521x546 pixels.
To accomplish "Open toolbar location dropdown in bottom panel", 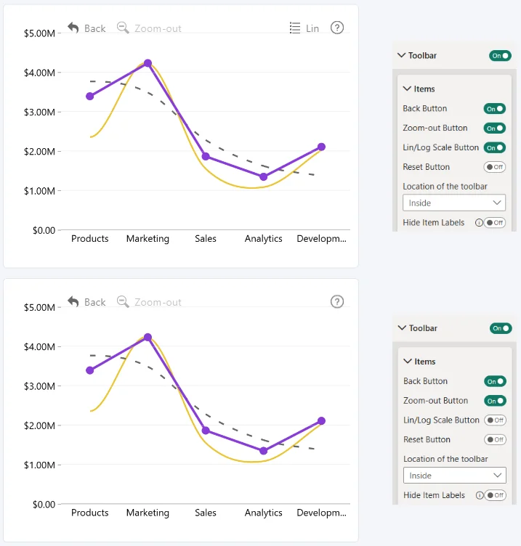I will tap(455, 476).
